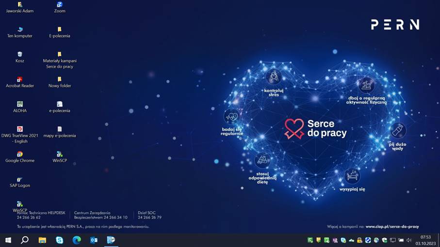This screenshot has width=440, height=247.
Task: Open Microsoft Edge from the taskbar
Action: 77,240
